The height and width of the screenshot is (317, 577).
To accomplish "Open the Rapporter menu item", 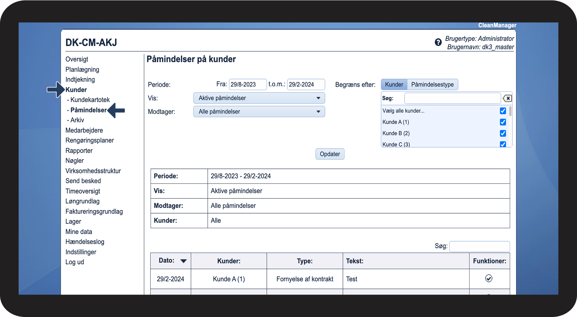I will tap(79, 151).
